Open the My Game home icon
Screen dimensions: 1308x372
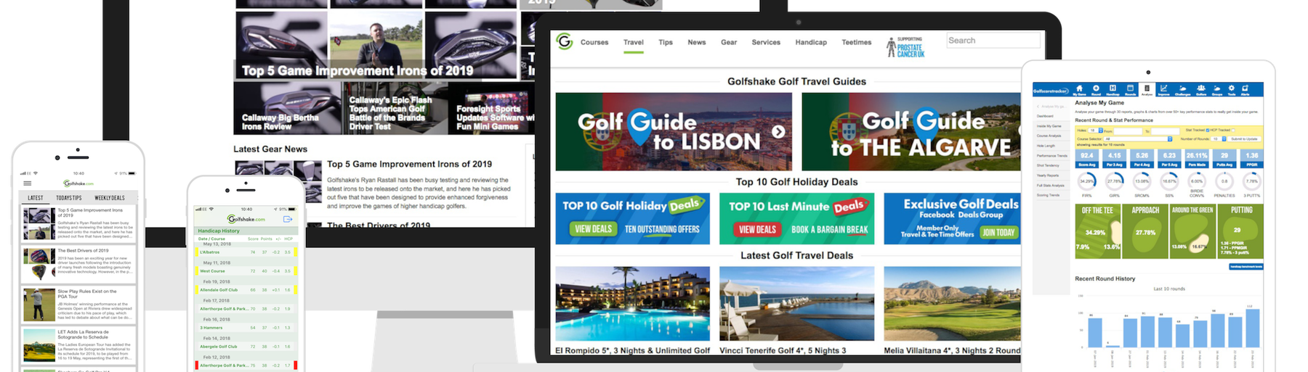point(1079,89)
